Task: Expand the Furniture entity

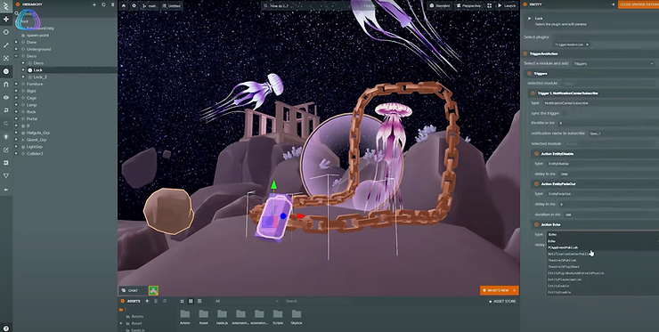Action: pos(16,84)
